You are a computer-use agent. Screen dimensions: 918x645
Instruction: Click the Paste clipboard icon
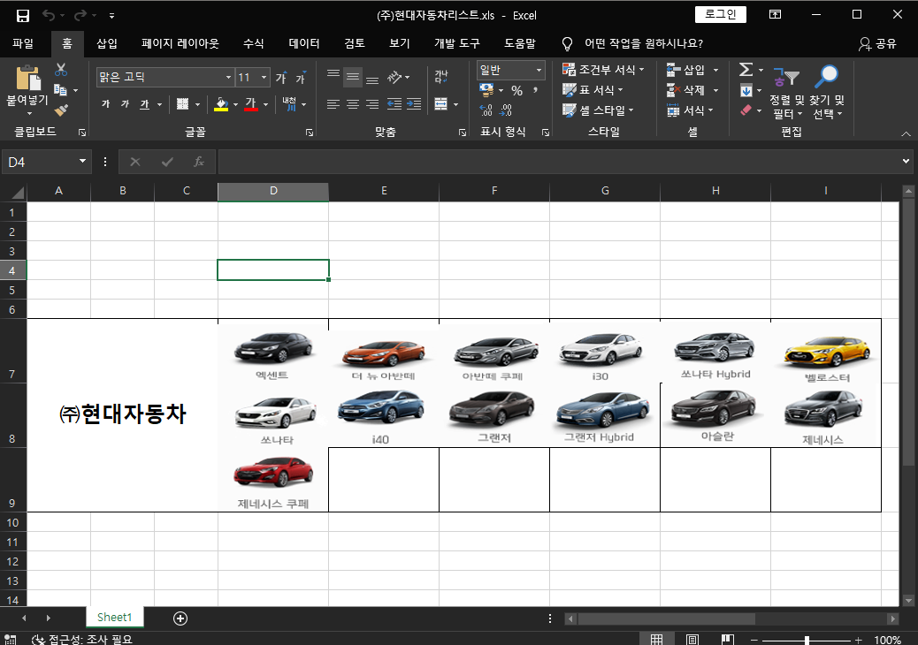coord(27,78)
